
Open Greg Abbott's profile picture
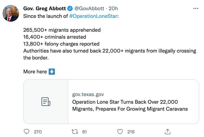click(x=11, y=13)
